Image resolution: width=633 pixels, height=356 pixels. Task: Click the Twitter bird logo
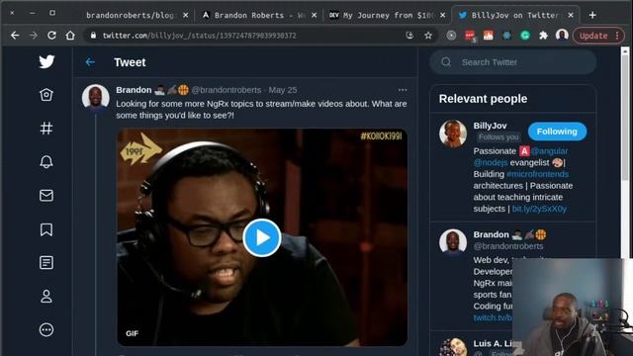pyautogui.click(x=46, y=61)
